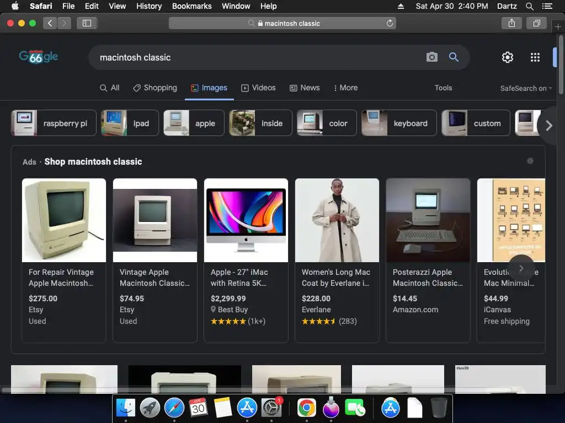This screenshot has height=423, width=565.
Task: Click the Safari forward navigation arrow
Action: pos(64,23)
